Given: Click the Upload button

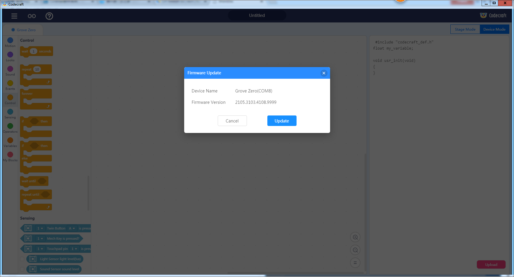Looking at the screenshot, I should pos(491,264).
